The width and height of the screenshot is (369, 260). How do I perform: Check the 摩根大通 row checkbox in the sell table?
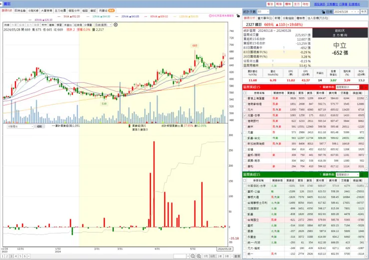[x=245, y=197]
